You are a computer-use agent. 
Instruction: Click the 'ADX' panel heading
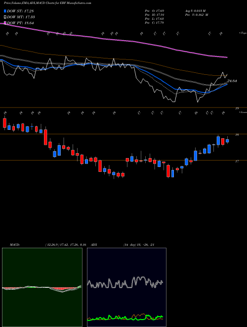[x=94, y=245]
